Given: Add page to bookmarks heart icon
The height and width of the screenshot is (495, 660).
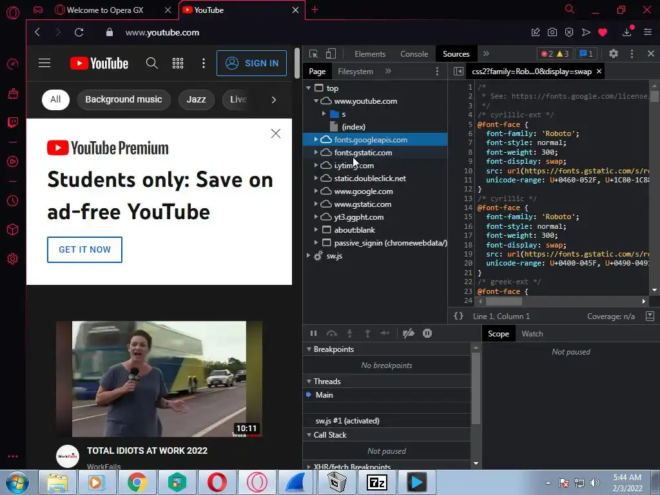Looking at the screenshot, I should [603, 32].
